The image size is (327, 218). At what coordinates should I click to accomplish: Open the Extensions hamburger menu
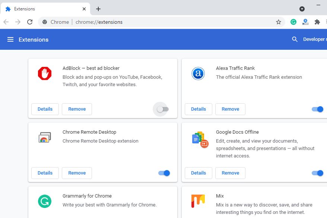click(10, 39)
